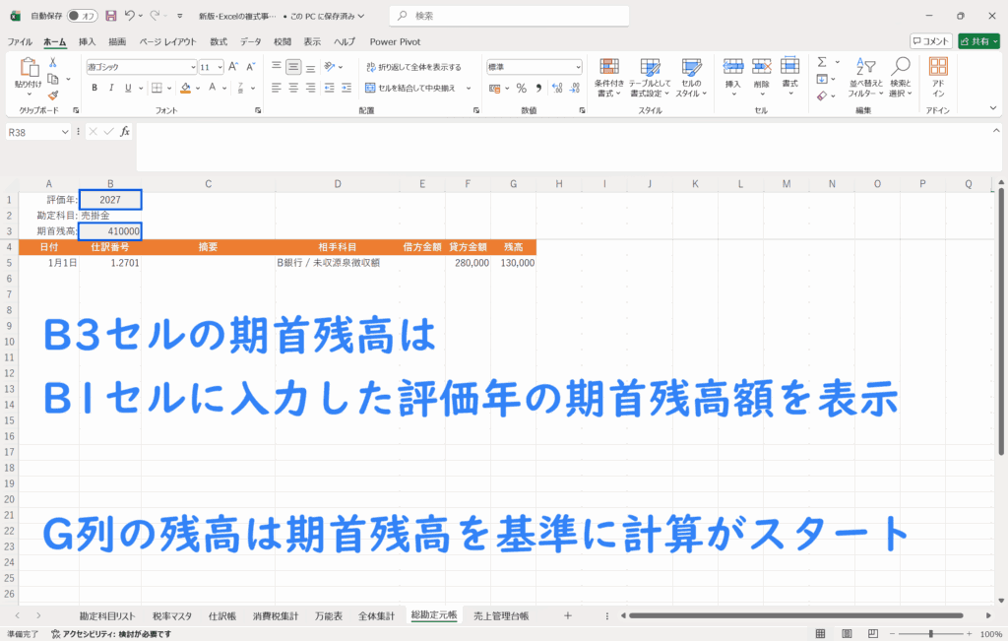Click the コメント comments button
1008x641 pixels.
pos(930,41)
